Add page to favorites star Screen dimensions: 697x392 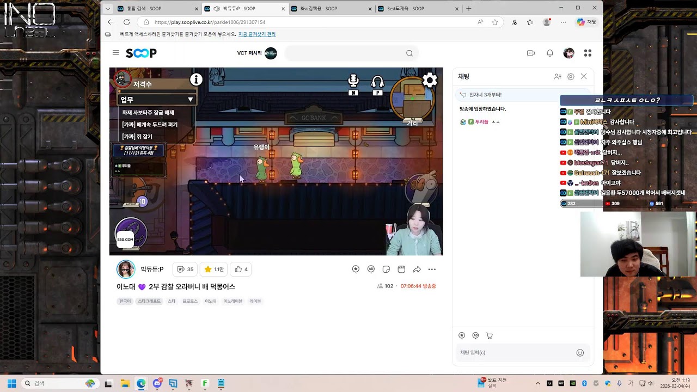(x=495, y=22)
